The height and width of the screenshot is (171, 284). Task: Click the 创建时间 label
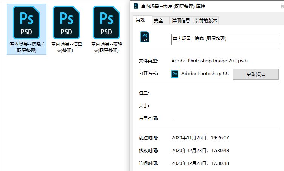[148, 138]
